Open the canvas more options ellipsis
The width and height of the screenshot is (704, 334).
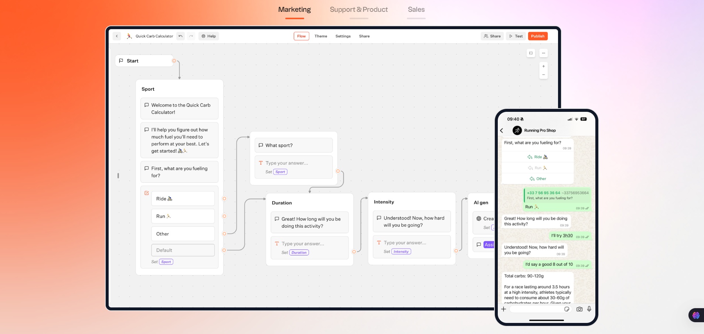pyautogui.click(x=544, y=53)
